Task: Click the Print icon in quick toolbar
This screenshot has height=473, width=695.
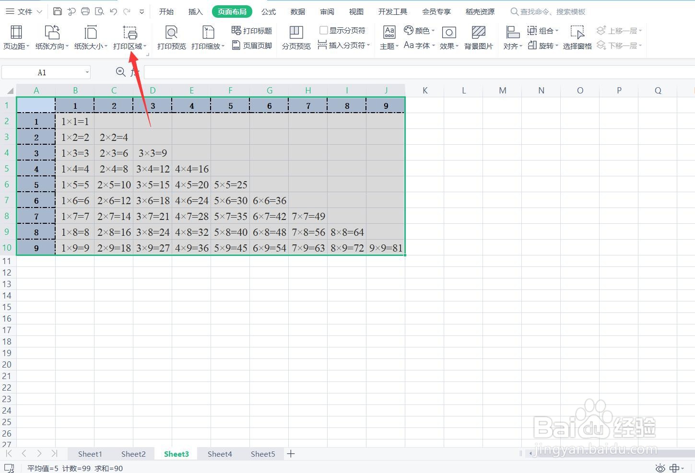Action: [x=85, y=12]
